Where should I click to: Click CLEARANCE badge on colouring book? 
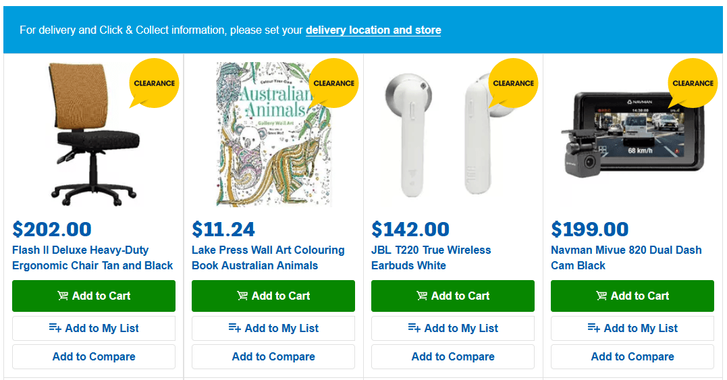point(333,83)
